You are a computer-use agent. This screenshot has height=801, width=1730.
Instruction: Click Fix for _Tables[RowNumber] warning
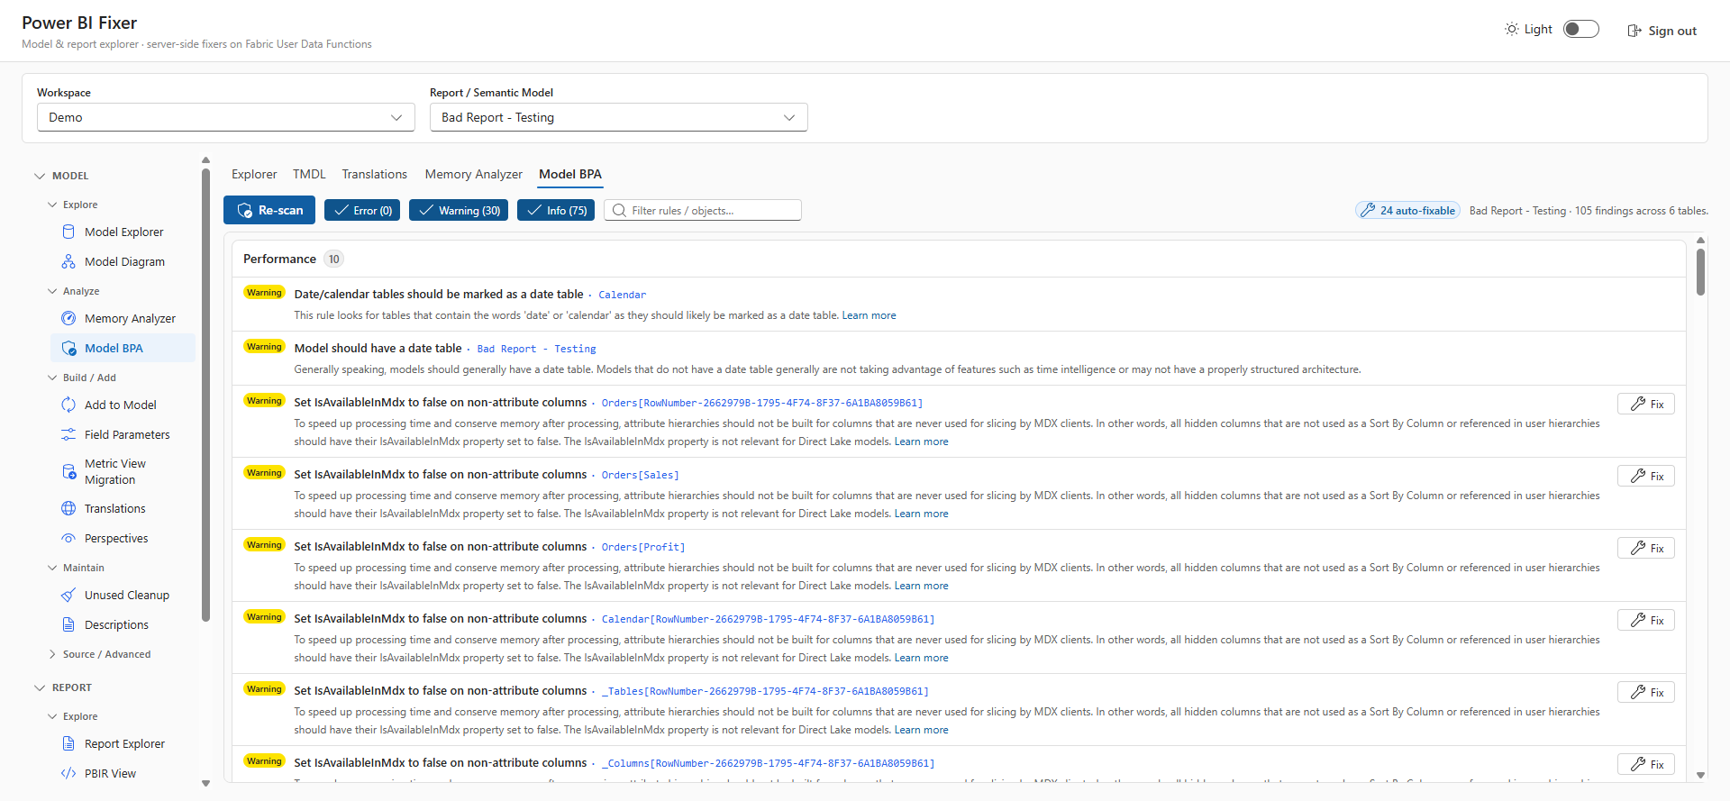point(1646,693)
